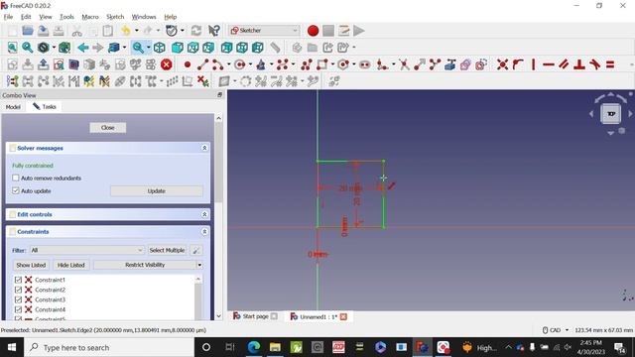Open the constraints Filter All dropdown

[86, 250]
